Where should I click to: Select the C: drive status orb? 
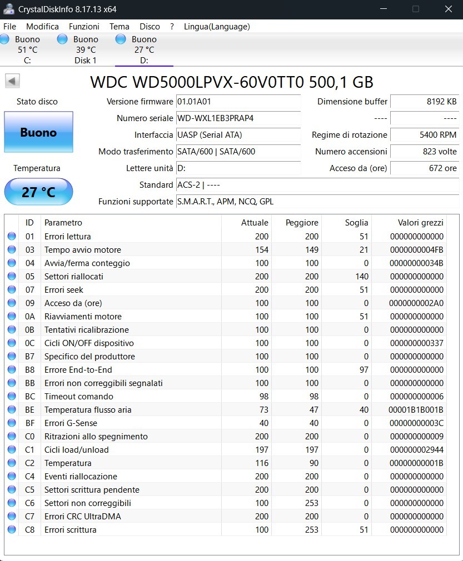tap(4, 39)
